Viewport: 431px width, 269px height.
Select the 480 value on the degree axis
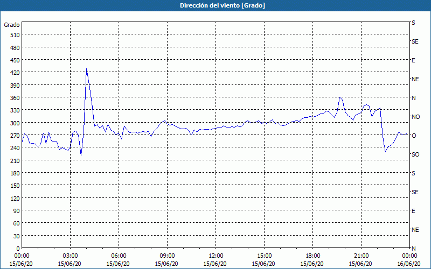(16, 48)
